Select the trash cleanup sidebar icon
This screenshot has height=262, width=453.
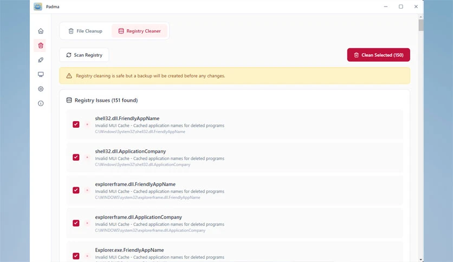(41, 45)
